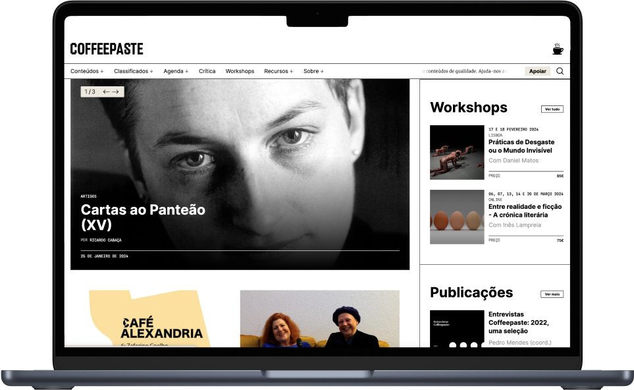Click Ver mais next to Publicações
This screenshot has width=634, height=390.
(552, 294)
